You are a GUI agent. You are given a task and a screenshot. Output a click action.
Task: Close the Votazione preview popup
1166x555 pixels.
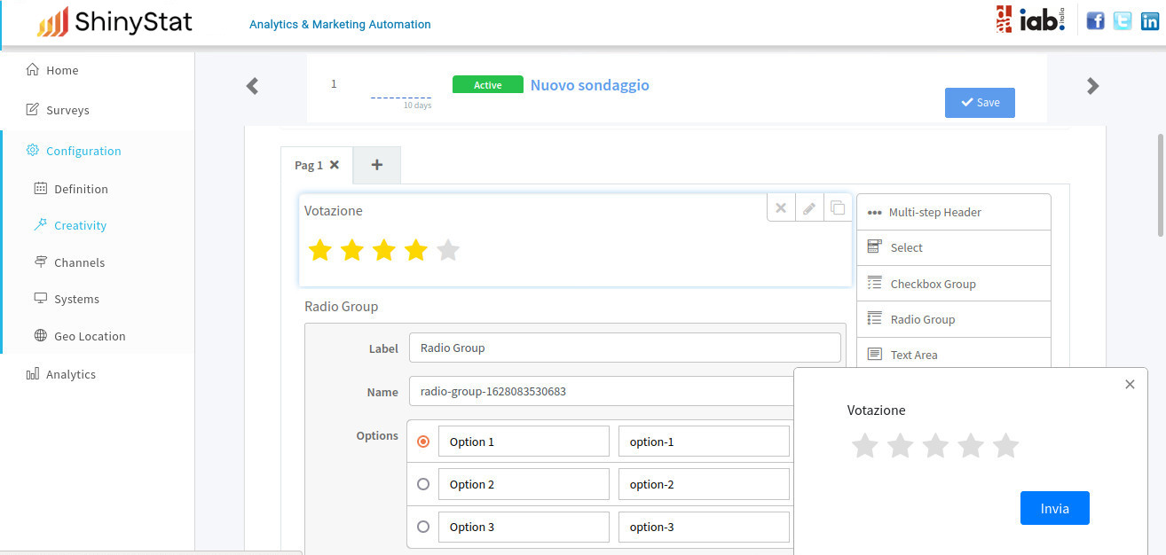tap(1130, 385)
